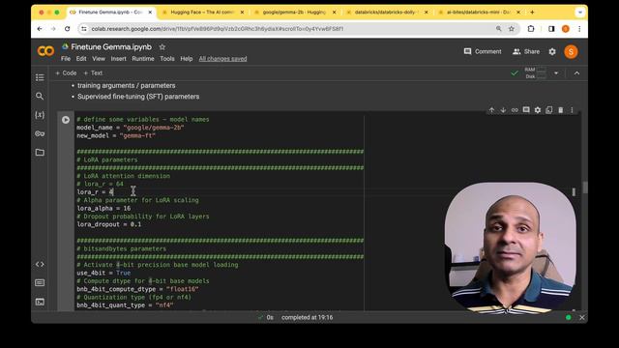Click the All changes saved link

point(222,59)
